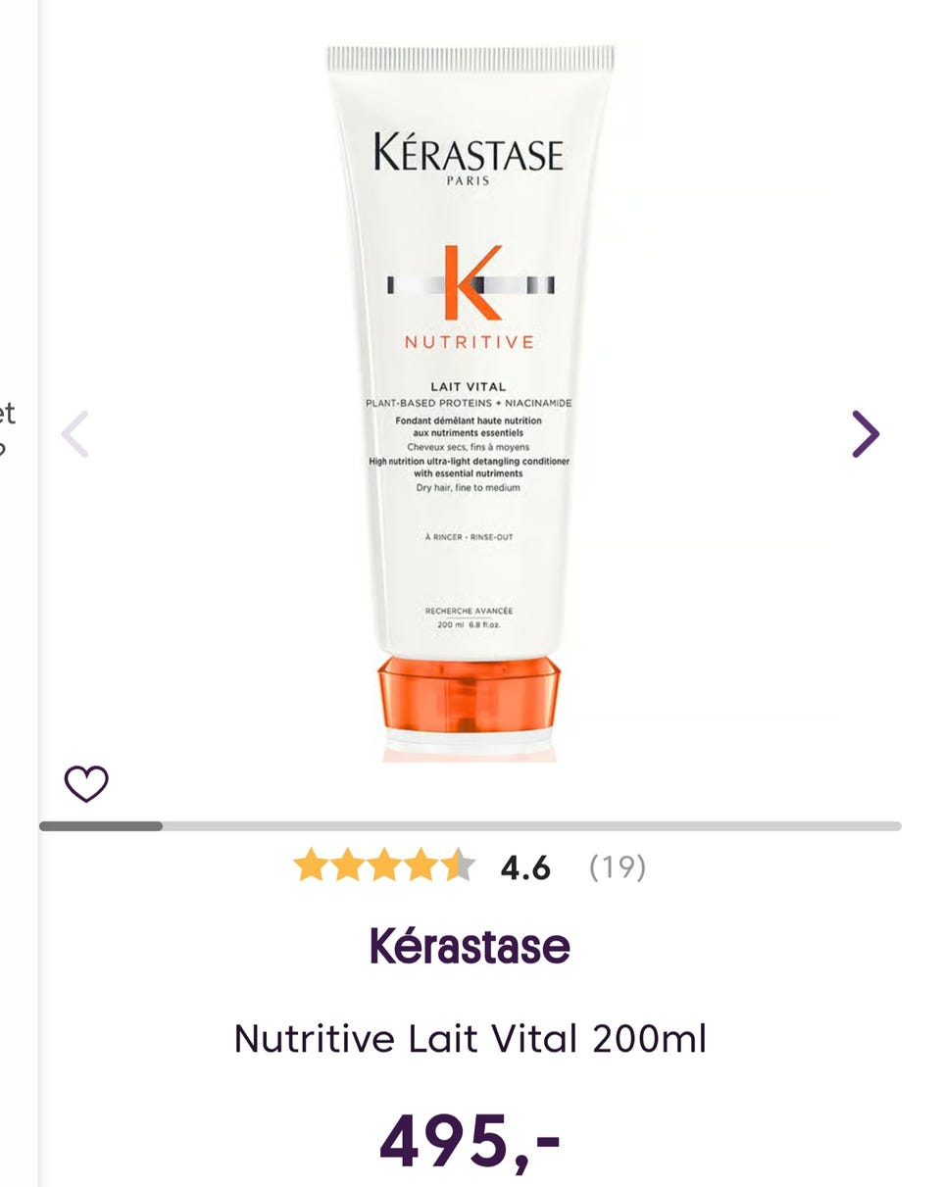Add product to wishlist with heart icon
The height and width of the screenshot is (1187, 941).
coord(86,784)
